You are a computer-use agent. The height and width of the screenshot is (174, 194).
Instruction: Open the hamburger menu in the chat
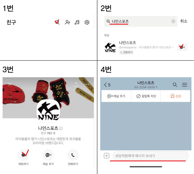coord(184,85)
